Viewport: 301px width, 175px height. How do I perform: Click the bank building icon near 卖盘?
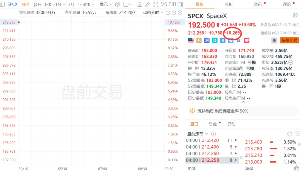click(296, 168)
